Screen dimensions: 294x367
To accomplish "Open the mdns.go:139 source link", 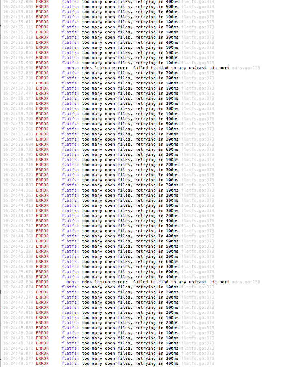I will (x=246, y=68).
